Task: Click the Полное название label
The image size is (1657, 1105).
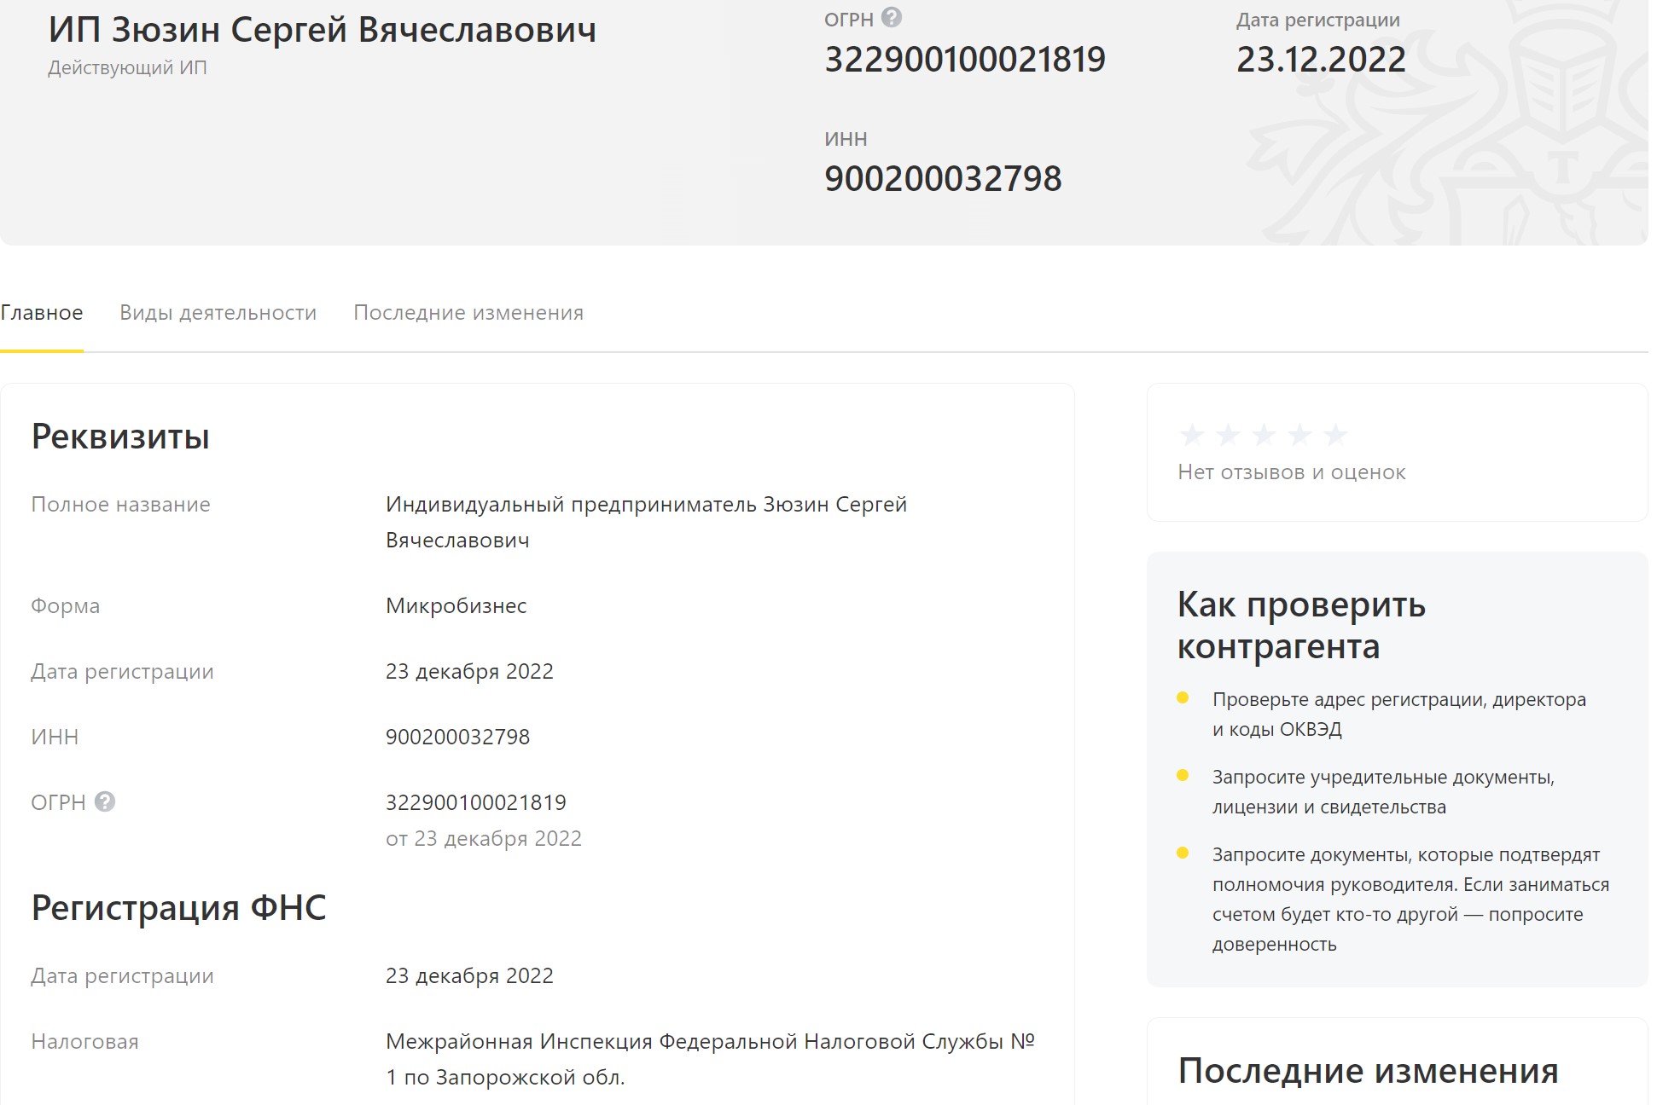Action: [x=120, y=504]
